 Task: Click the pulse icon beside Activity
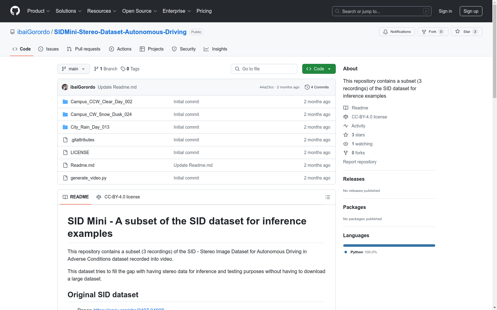pos(346,126)
